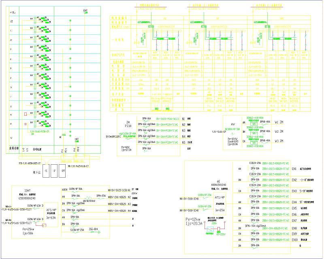Select the EN5 circuit label
This screenshot has width=324, height=259.
(x=294, y=208)
